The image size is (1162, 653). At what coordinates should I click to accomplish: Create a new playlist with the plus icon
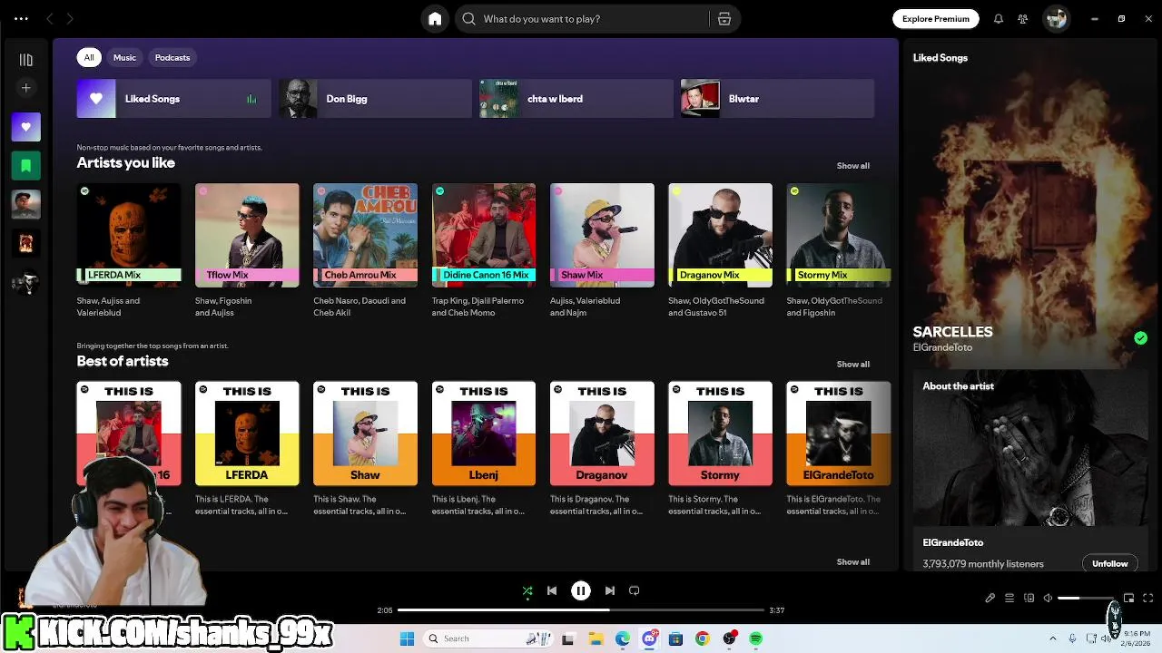tap(26, 88)
